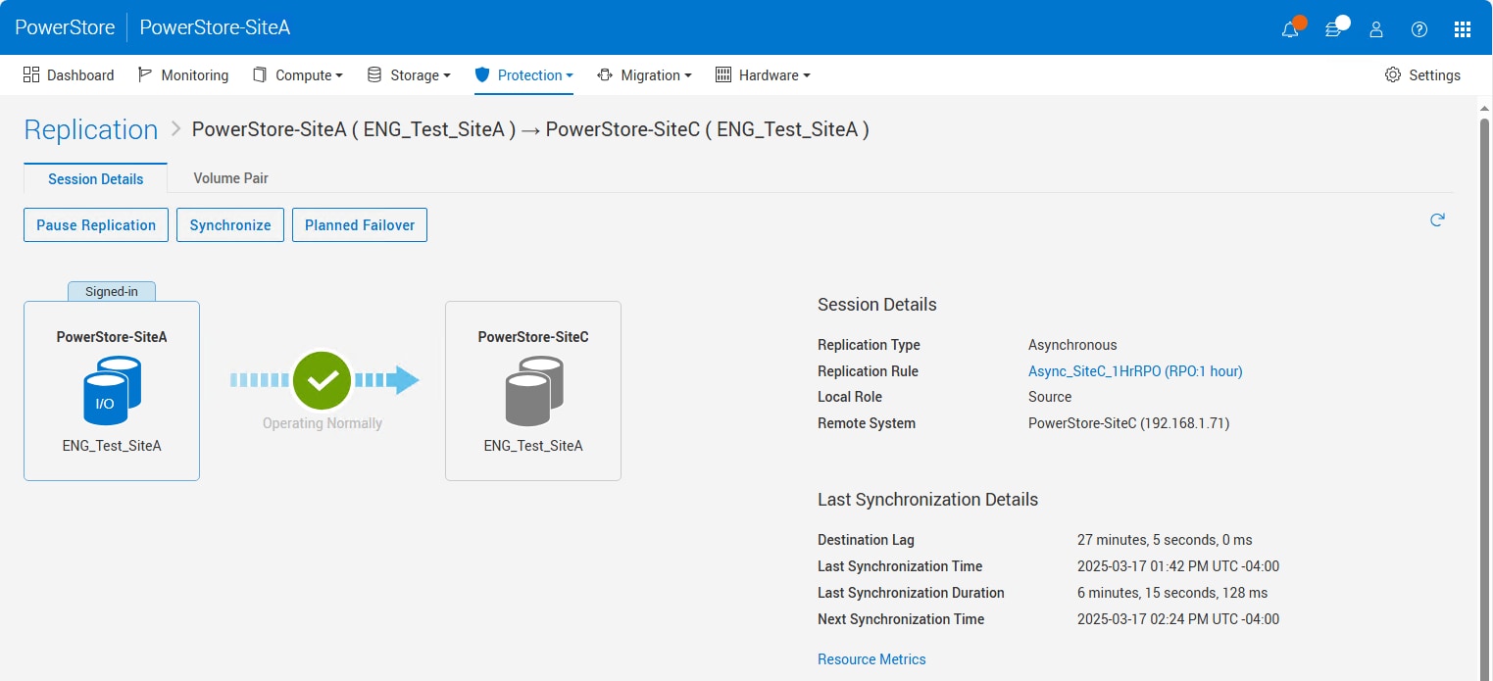Screen dimensions: 1493x681
Task: Click the Pause Replication button
Action: [x=96, y=224]
